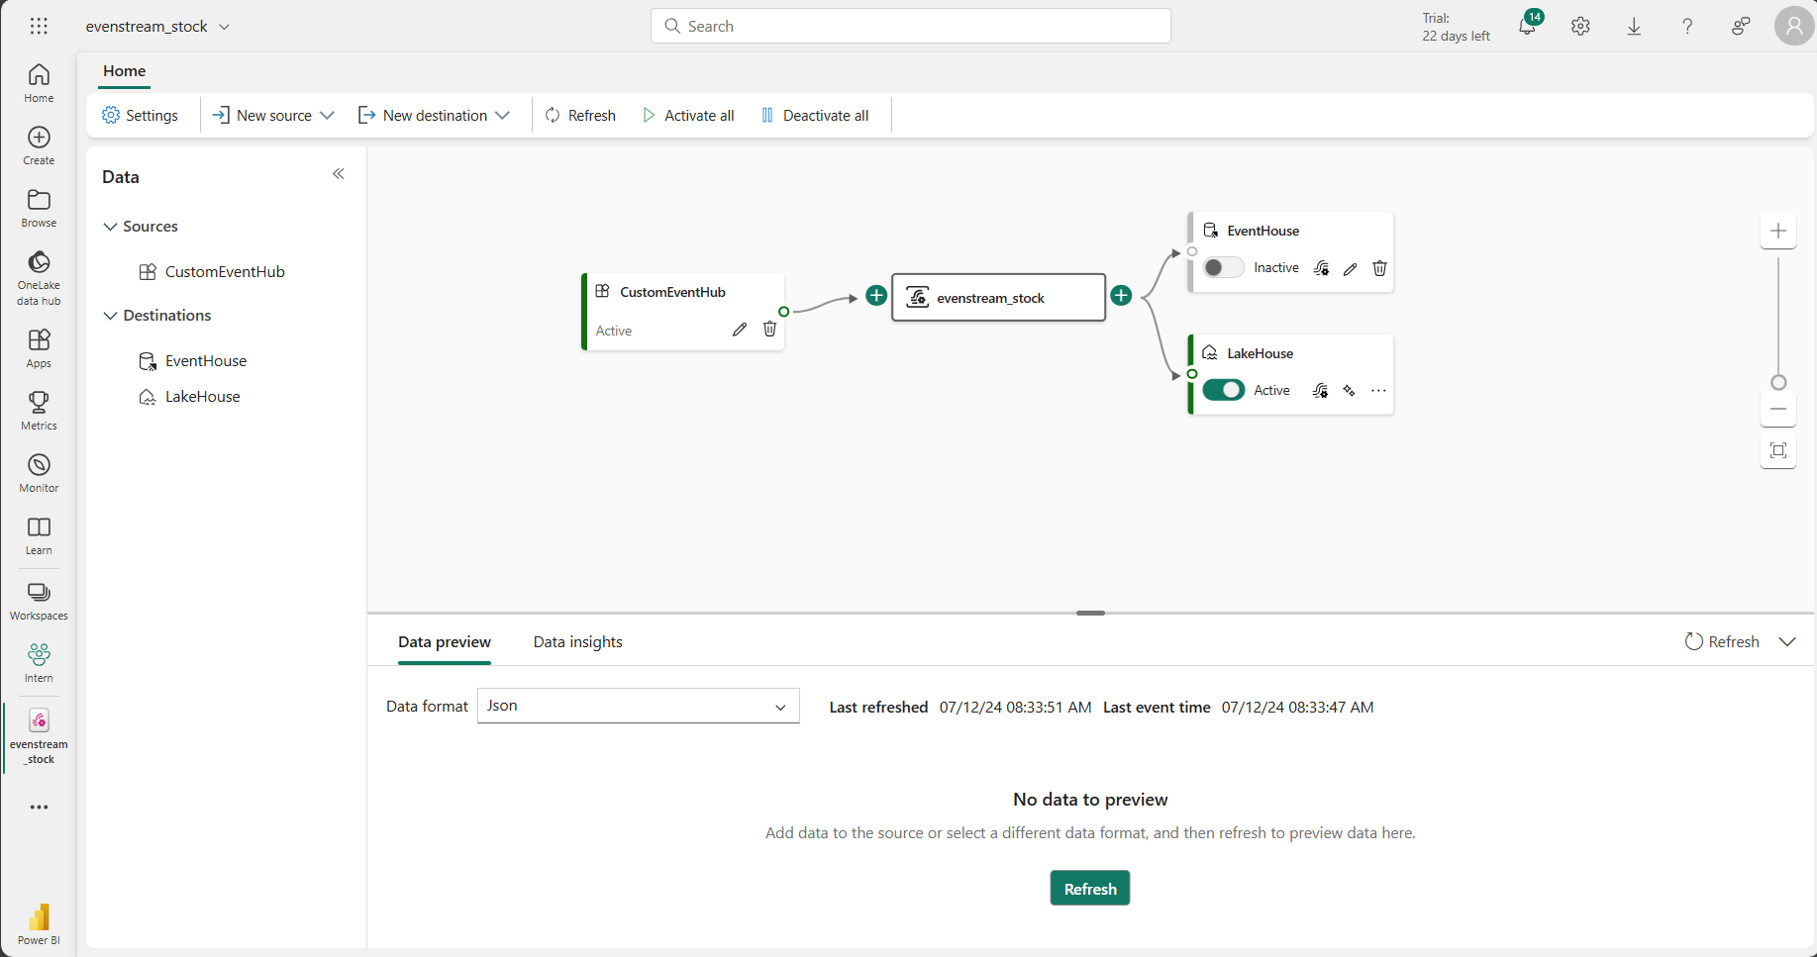Open help question mark
The image size is (1817, 957).
1687,27
